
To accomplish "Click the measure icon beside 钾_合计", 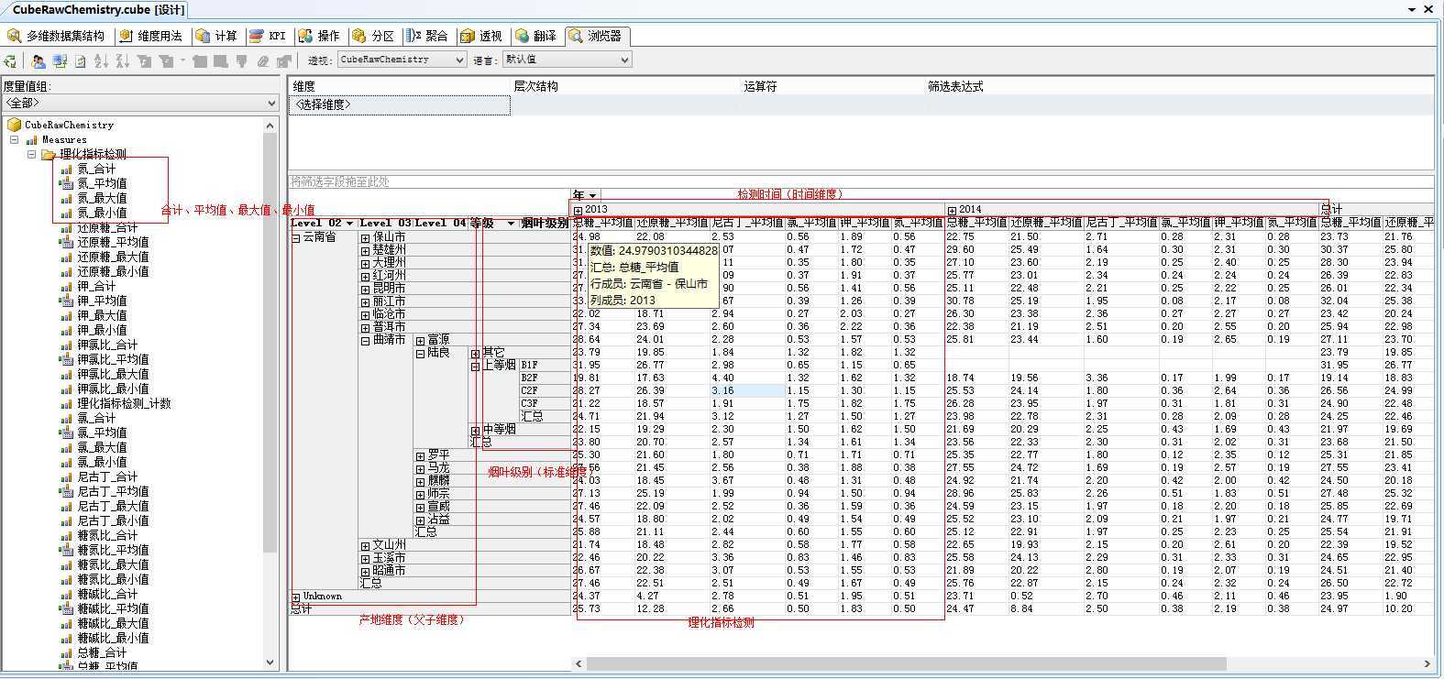I will 66,286.
